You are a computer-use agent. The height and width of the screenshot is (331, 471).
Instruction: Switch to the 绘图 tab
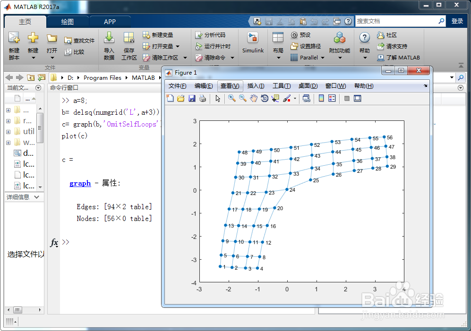coord(67,22)
